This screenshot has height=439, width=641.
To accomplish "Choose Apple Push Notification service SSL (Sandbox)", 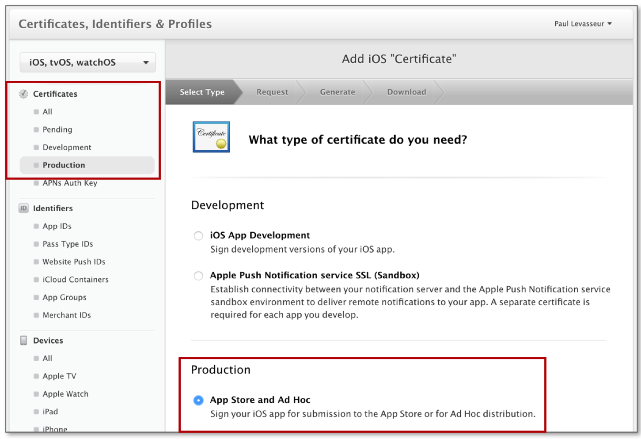I will (x=198, y=276).
